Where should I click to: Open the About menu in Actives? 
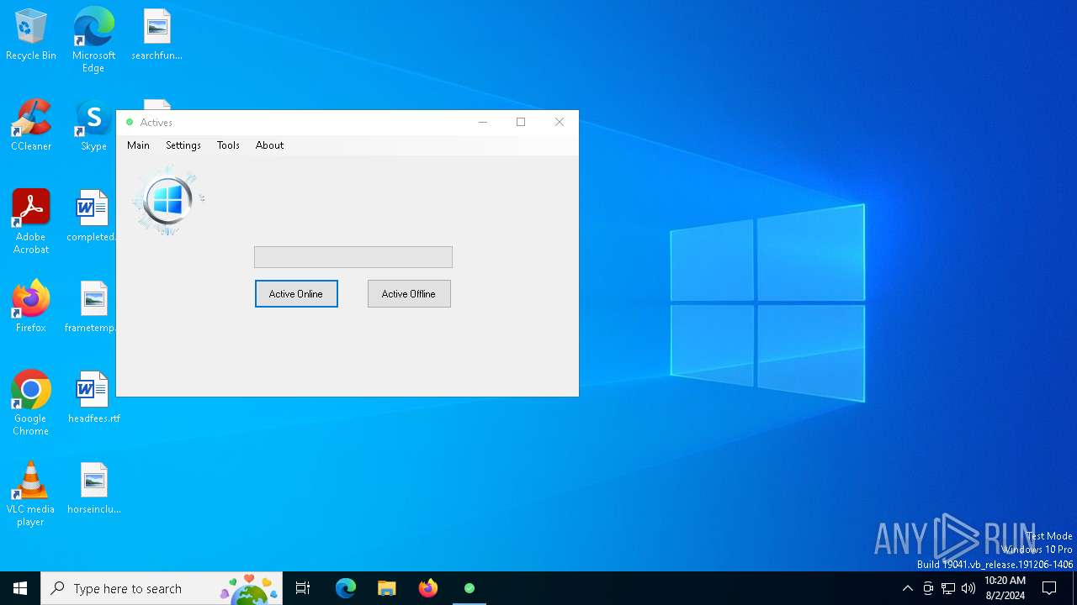pyautogui.click(x=269, y=145)
